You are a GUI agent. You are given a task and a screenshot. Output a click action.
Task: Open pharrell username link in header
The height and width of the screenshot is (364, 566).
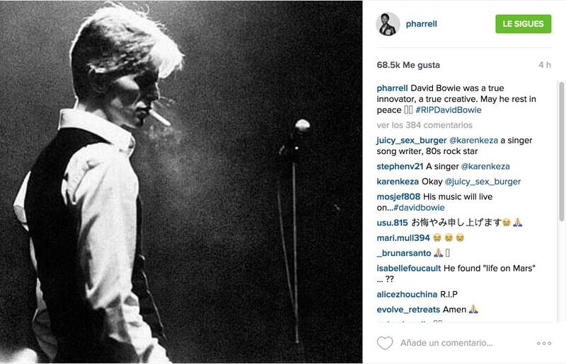click(421, 24)
